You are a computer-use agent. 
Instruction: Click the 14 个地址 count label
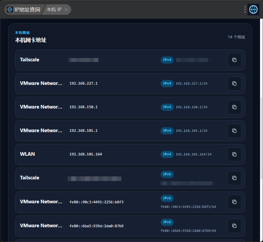236,37
